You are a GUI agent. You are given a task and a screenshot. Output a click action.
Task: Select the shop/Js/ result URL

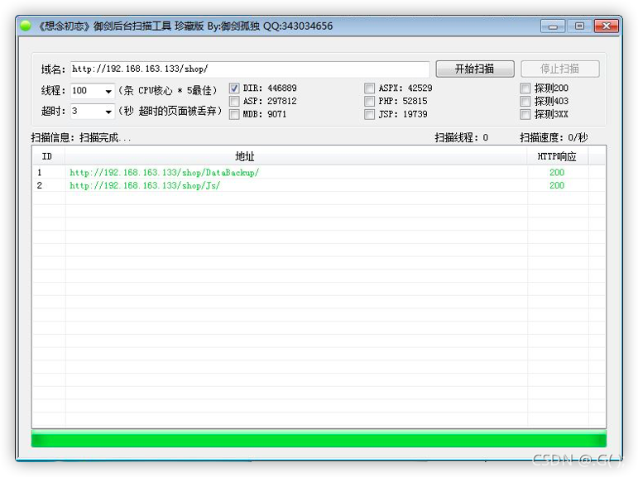pyautogui.click(x=145, y=185)
